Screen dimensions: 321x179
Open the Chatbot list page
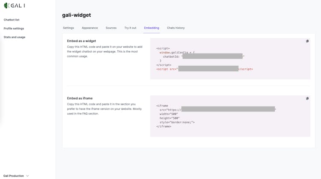click(x=12, y=20)
